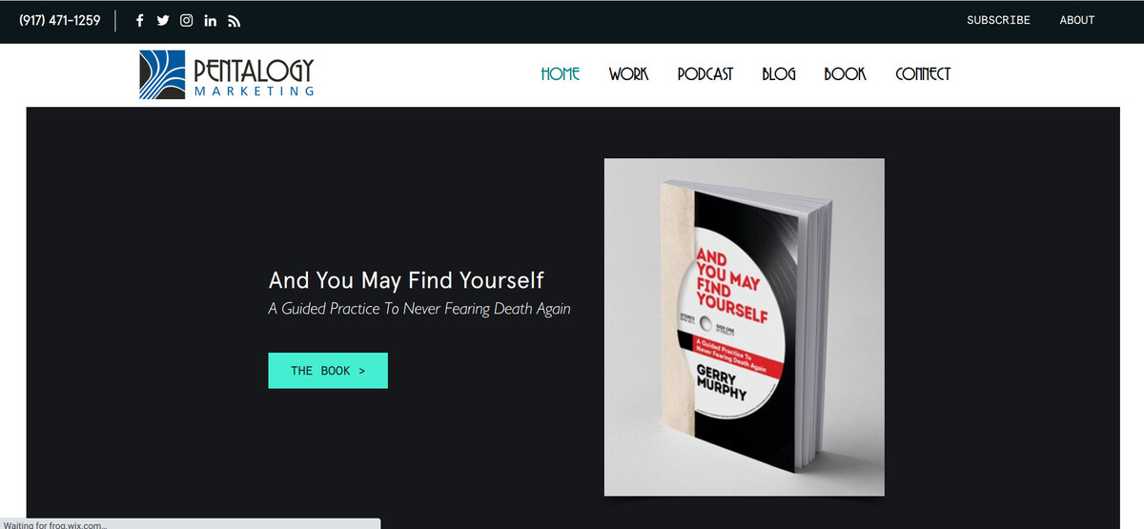Open the PODCAST menu item
1144x529 pixels.
(x=705, y=73)
